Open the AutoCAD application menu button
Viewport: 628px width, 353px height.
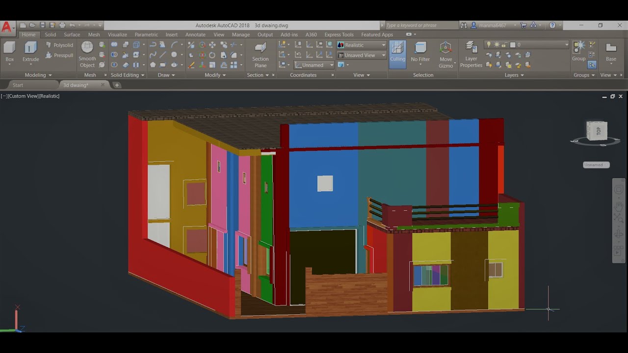coord(7,27)
